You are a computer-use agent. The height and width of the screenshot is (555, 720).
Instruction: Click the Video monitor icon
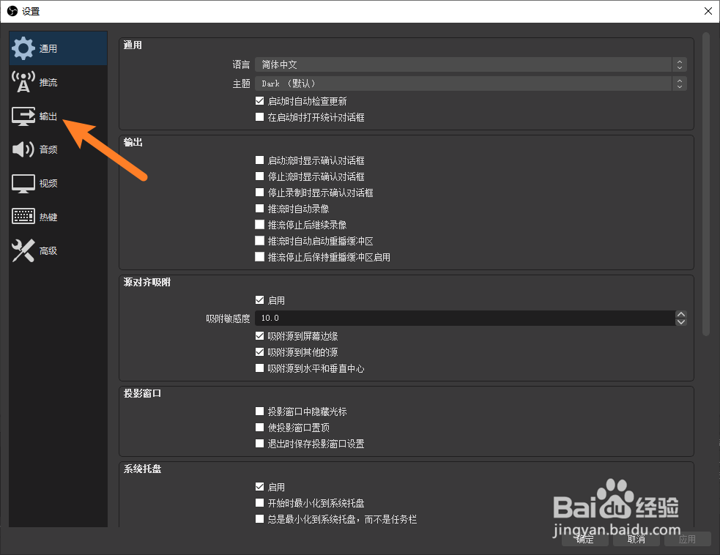23,183
